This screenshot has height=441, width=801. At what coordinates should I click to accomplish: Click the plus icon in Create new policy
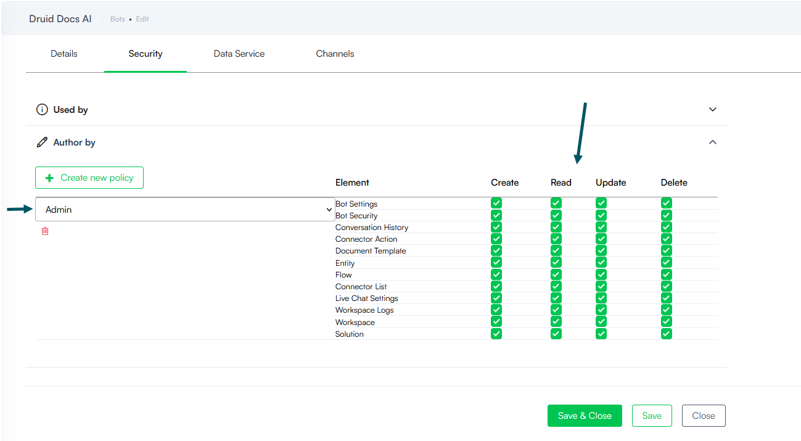click(50, 178)
